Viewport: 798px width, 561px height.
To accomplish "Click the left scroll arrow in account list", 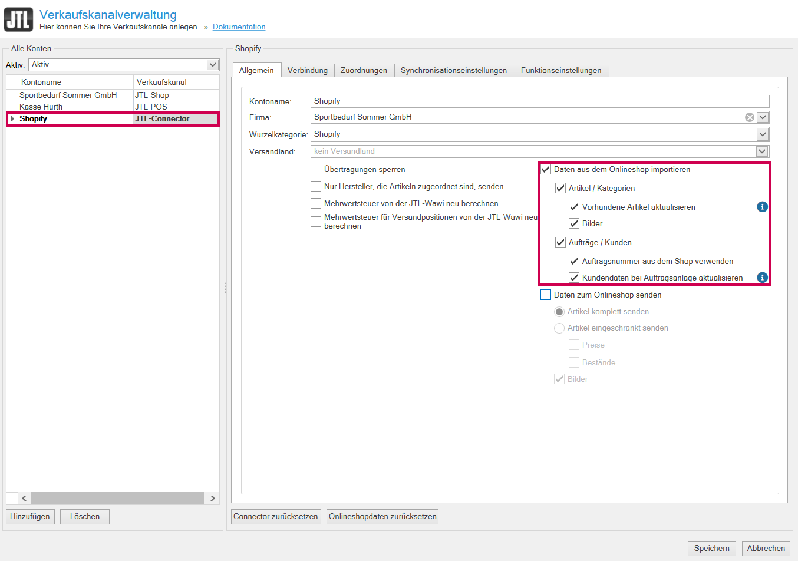I will [x=24, y=498].
